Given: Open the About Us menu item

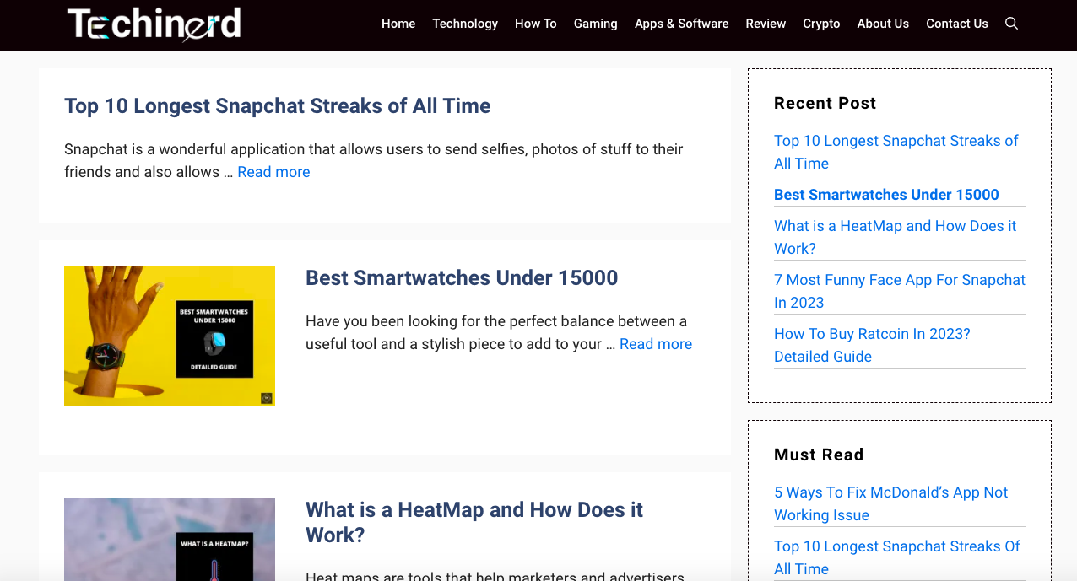Looking at the screenshot, I should coord(883,24).
